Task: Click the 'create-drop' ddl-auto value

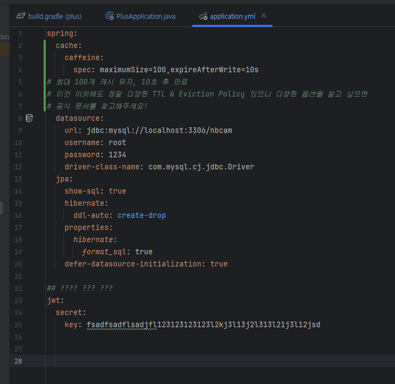Action: tap(142, 215)
